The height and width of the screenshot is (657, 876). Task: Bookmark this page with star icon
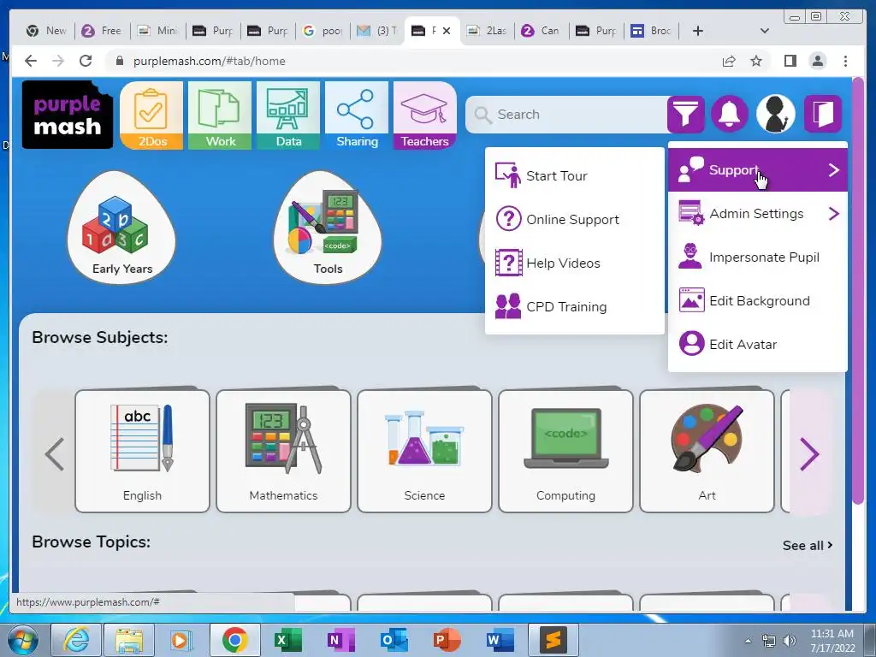756,61
